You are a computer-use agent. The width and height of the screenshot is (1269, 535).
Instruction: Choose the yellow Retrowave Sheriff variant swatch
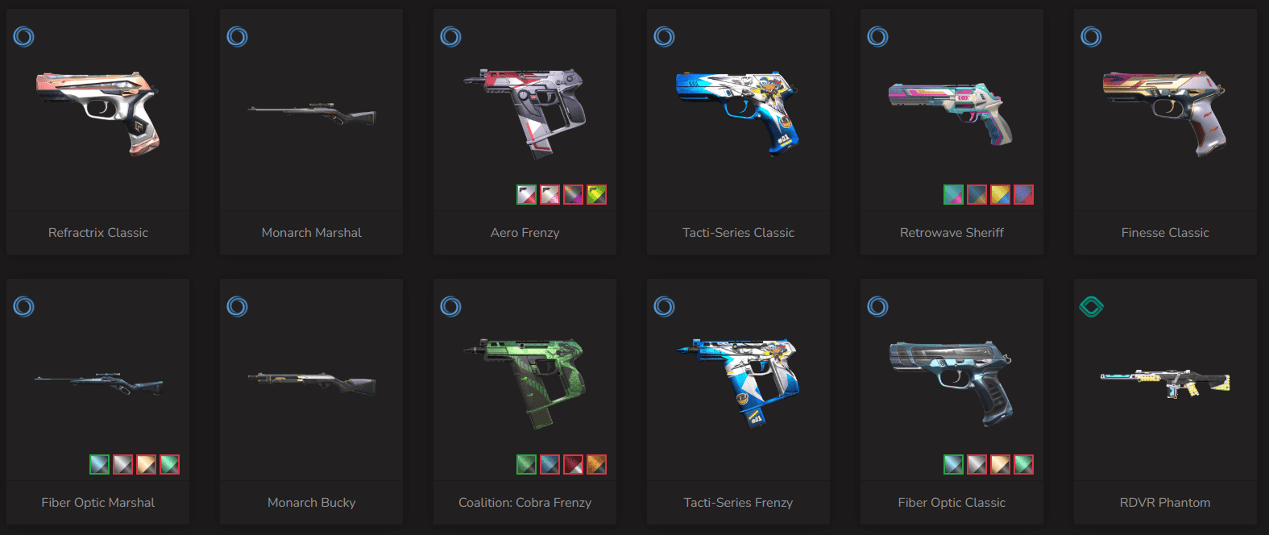click(1000, 194)
